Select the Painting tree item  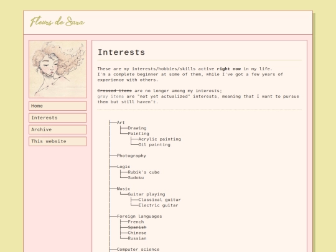tap(138, 134)
